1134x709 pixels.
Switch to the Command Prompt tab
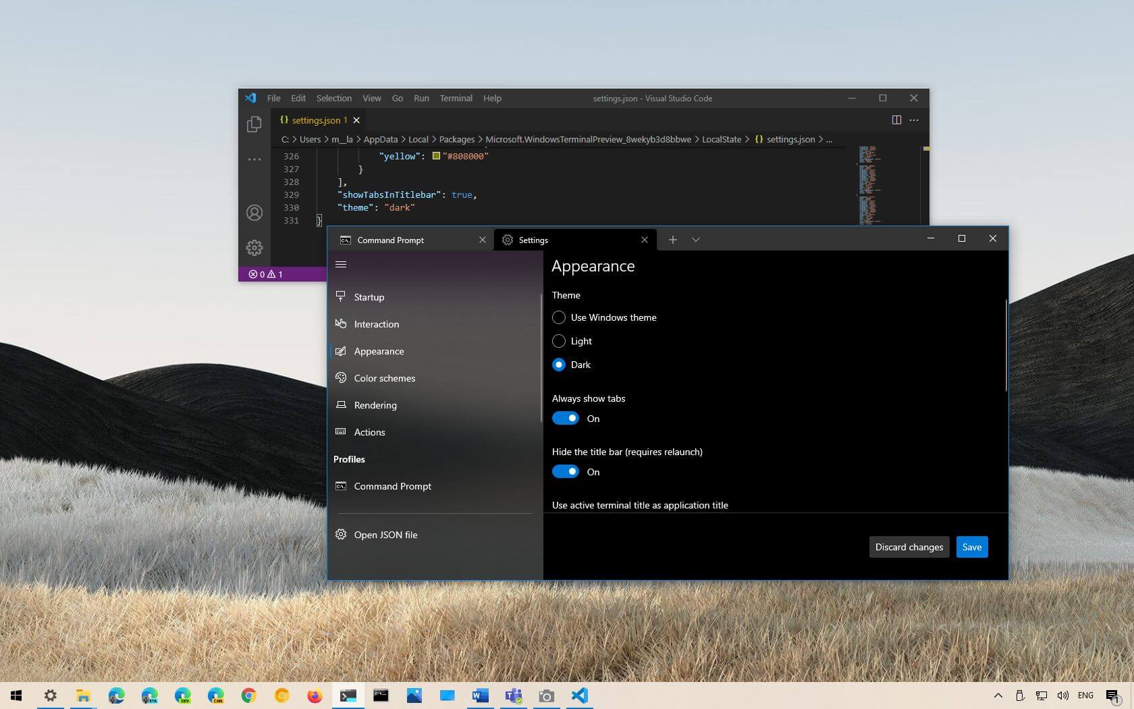point(391,240)
